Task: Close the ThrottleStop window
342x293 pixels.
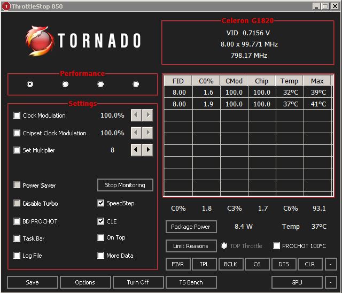Action: tap(335, 6)
